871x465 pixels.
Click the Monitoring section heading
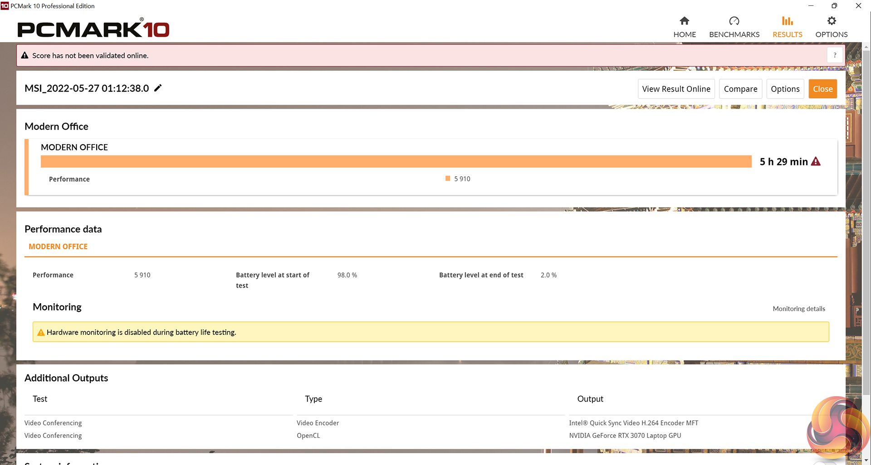(57, 307)
